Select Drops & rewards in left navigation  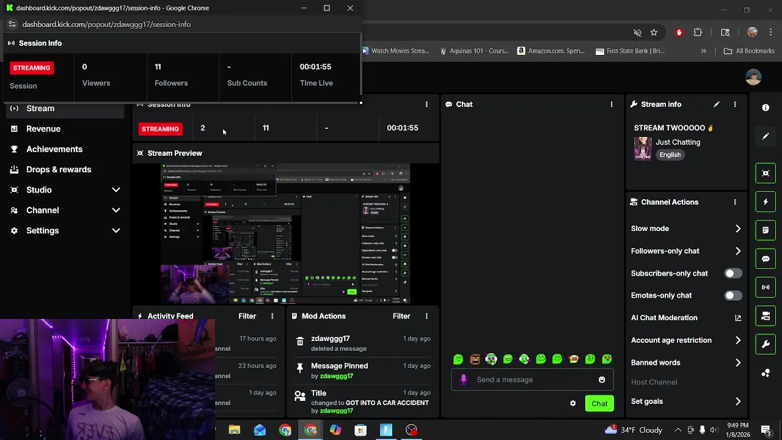coord(59,169)
